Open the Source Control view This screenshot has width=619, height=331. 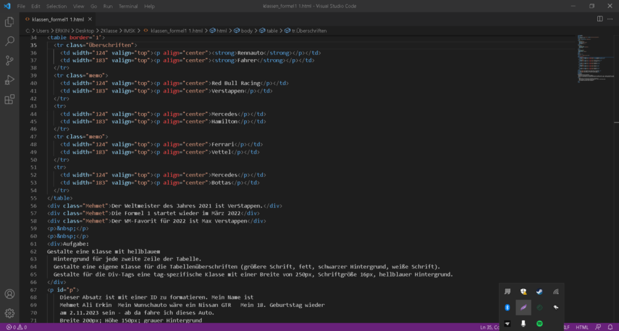point(10,60)
